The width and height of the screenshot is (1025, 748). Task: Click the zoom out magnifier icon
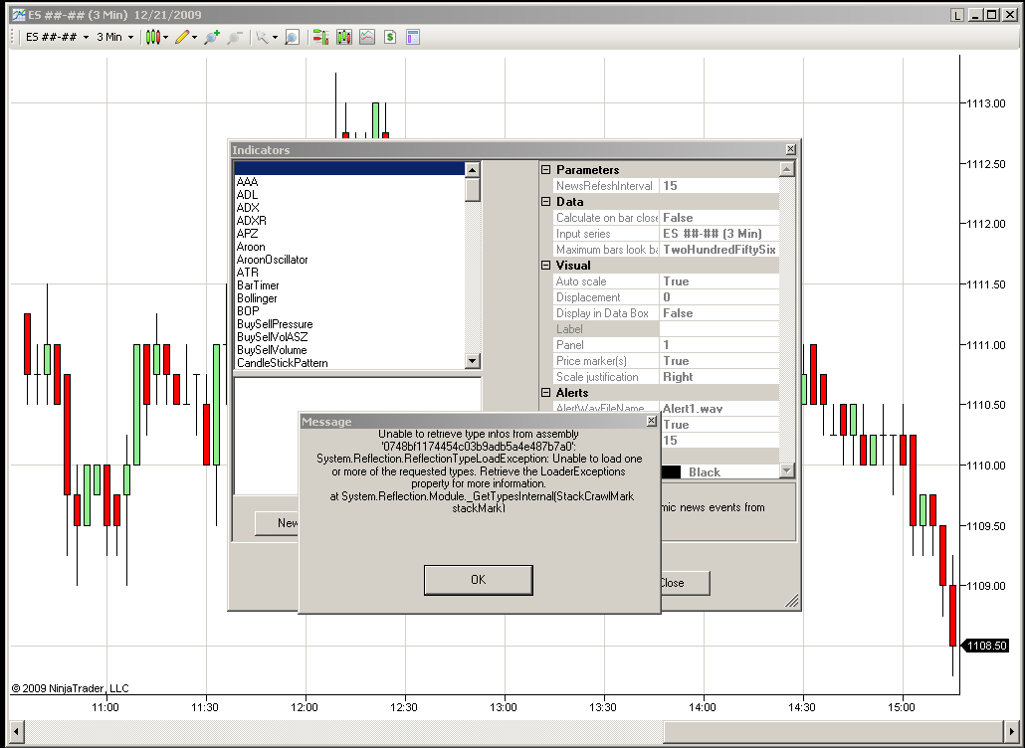pyautogui.click(x=235, y=37)
